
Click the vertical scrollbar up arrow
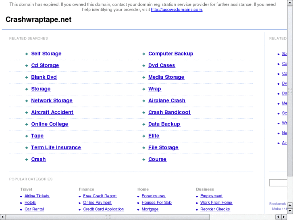290,3
